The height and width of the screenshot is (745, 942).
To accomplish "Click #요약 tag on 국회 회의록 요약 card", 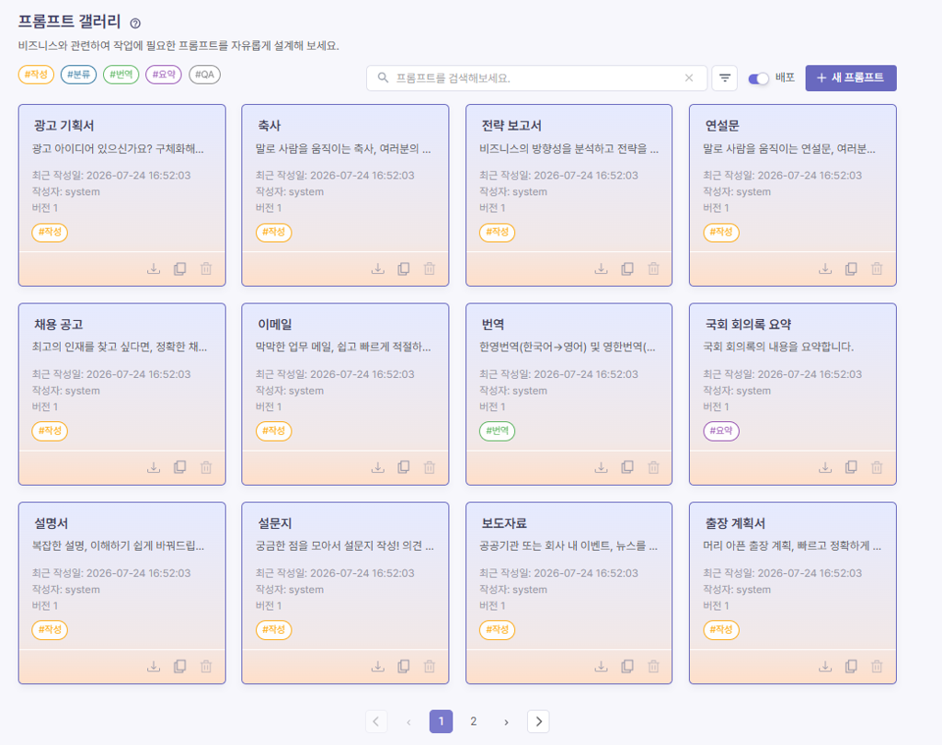I will point(721,430).
